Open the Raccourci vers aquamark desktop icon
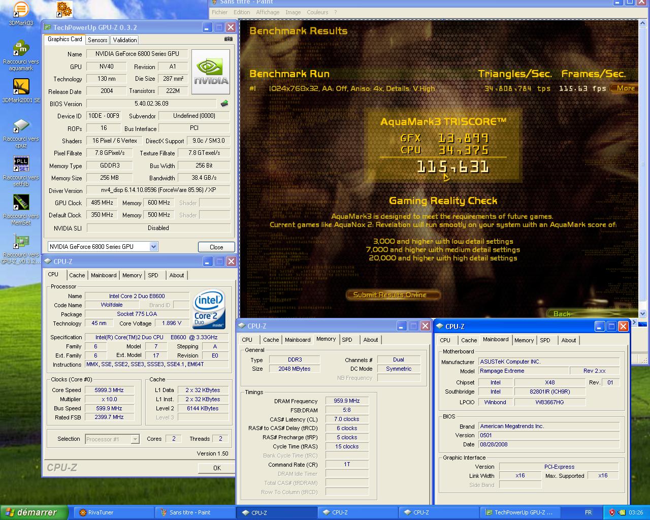 21,55
